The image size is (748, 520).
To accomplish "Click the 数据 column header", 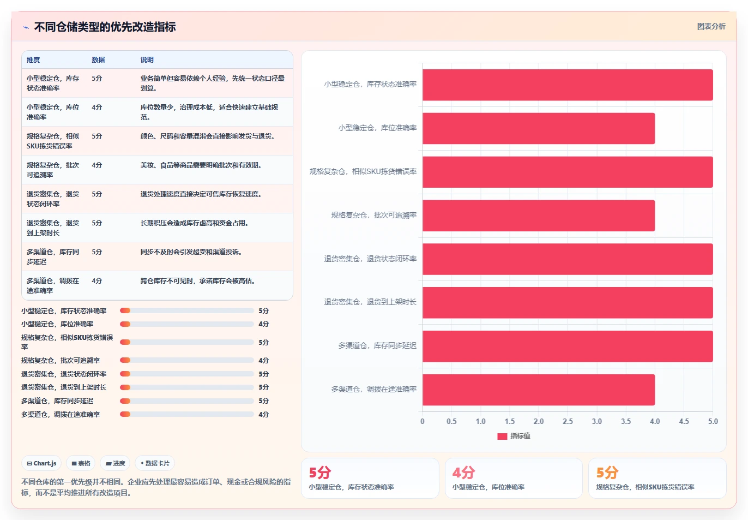I will (98, 60).
